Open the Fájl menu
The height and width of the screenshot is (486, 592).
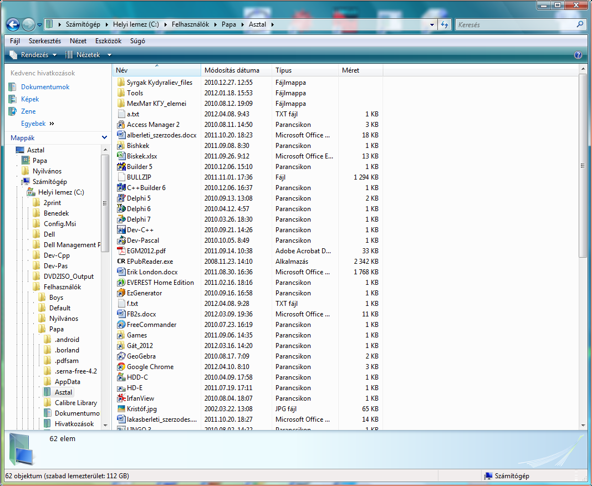coord(15,41)
